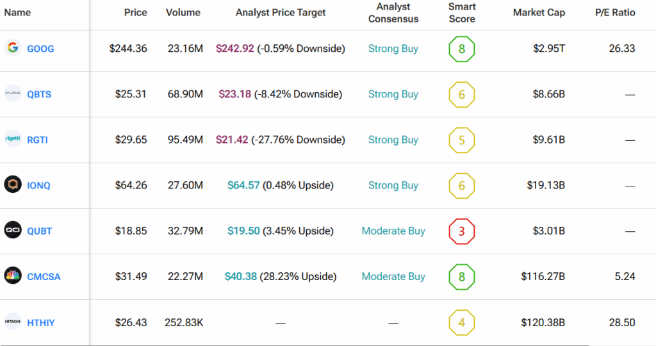Click the IonQ logo icon

pyautogui.click(x=13, y=185)
